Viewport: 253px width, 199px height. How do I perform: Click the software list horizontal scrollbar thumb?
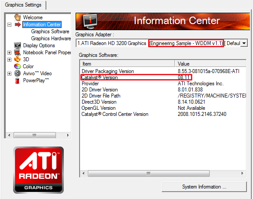(x=149, y=174)
